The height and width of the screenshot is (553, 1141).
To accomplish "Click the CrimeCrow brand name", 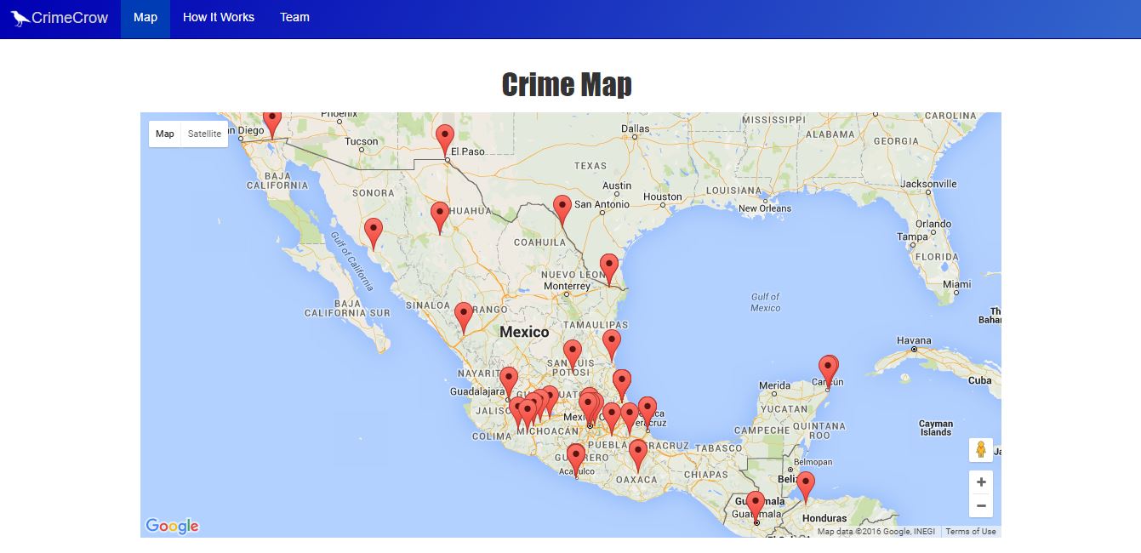I will tap(70, 18).
